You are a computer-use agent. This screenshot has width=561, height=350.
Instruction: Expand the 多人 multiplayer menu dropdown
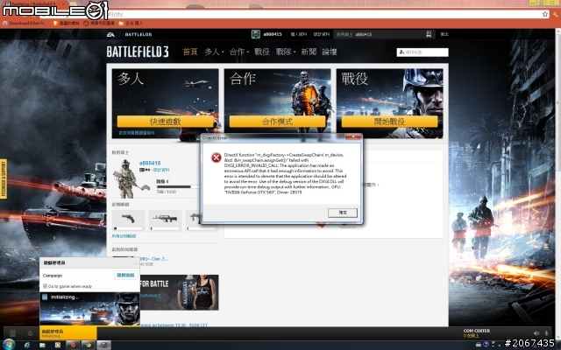(214, 52)
